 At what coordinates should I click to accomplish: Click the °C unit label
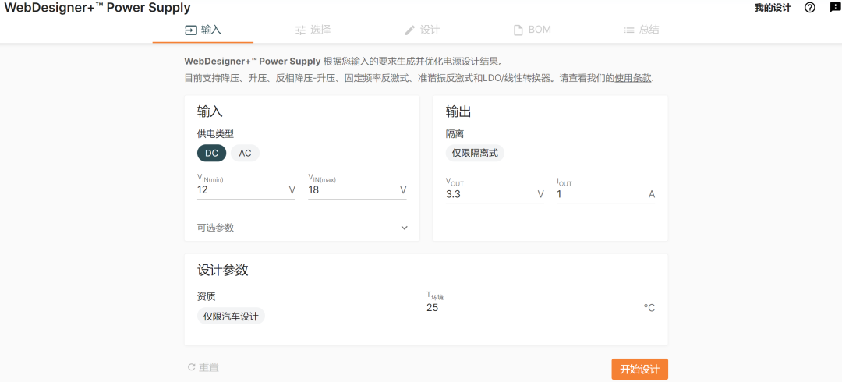649,309
